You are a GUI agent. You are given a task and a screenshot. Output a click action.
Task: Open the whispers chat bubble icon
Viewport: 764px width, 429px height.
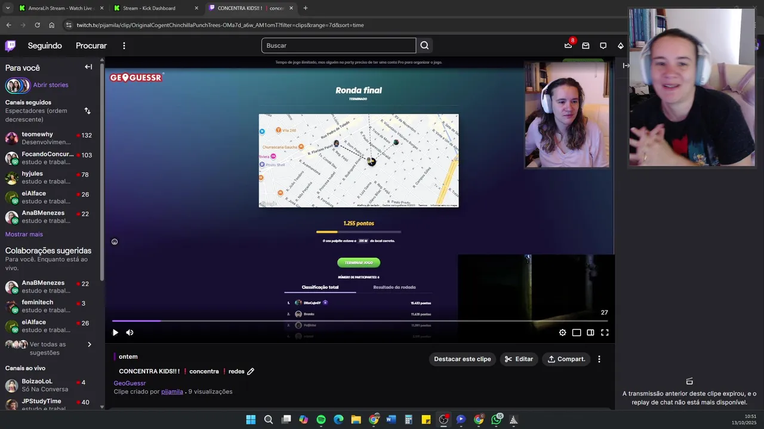click(x=603, y=46)
